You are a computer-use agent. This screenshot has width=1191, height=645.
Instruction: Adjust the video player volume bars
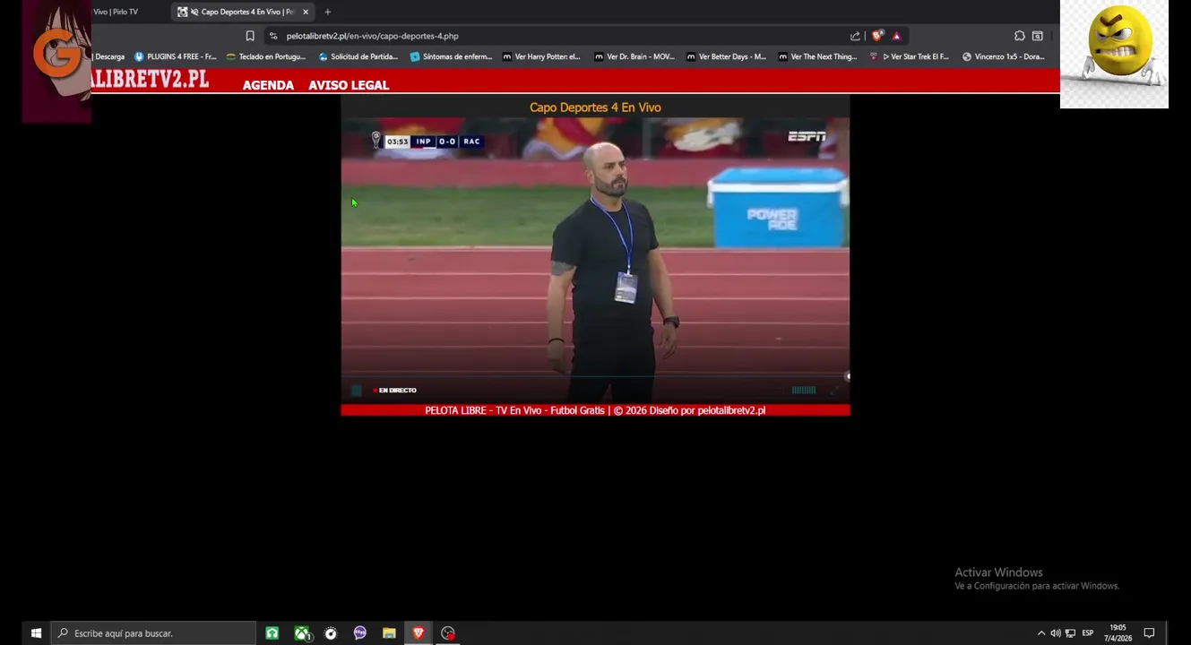coord(803,390)
